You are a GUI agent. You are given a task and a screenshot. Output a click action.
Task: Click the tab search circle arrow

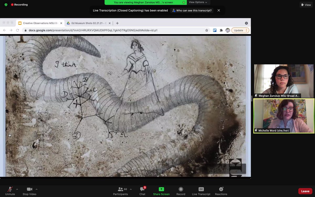click(x=246, y=23)
